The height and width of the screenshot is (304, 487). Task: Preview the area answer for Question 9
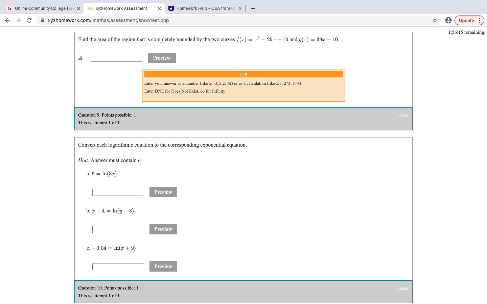[162, 58]
